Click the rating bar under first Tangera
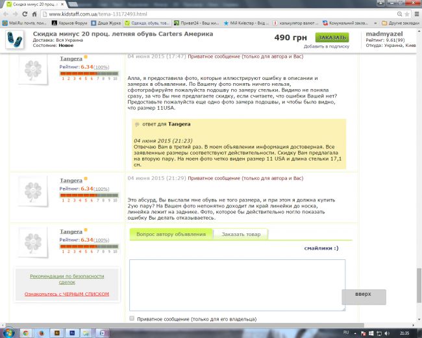This screenshot has height=338, width=422. tap(90, 74)
